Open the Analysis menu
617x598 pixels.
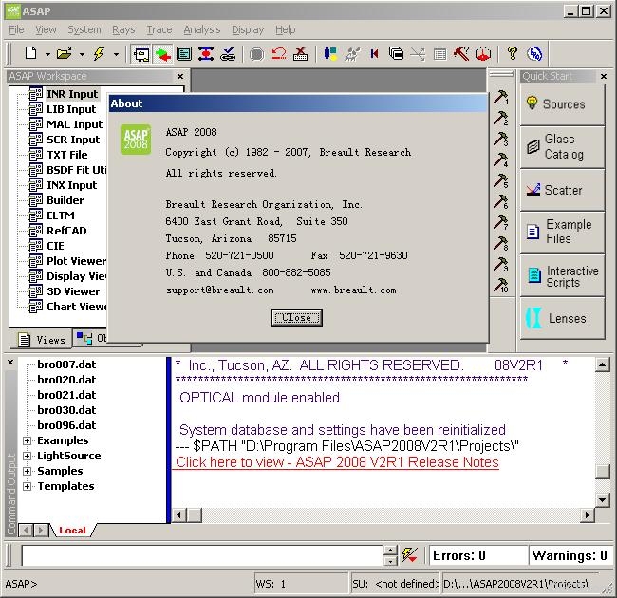click(202, 30)
